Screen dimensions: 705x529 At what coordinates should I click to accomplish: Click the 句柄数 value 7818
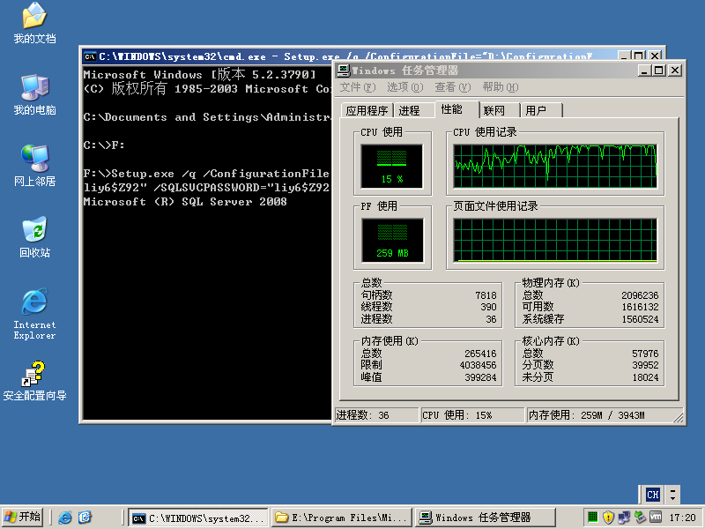pyautogui.click(x=486, y=295)
